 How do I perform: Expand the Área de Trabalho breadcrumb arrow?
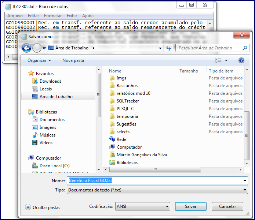pos(93,48)
